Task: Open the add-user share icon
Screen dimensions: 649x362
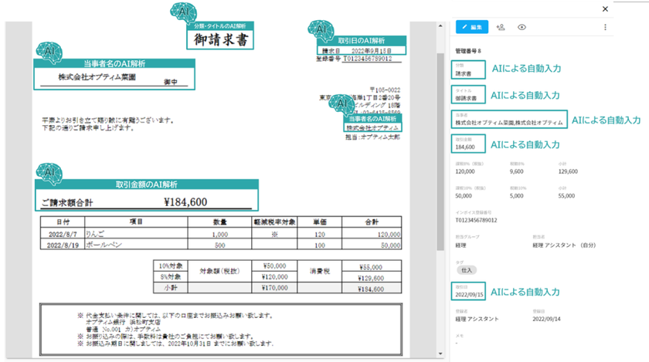Action: (x=501, y=27)
